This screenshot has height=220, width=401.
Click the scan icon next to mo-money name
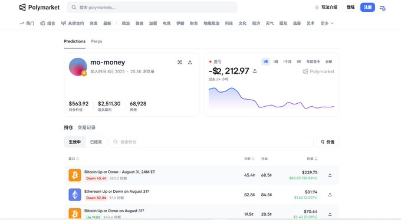(x=180, y=62)
